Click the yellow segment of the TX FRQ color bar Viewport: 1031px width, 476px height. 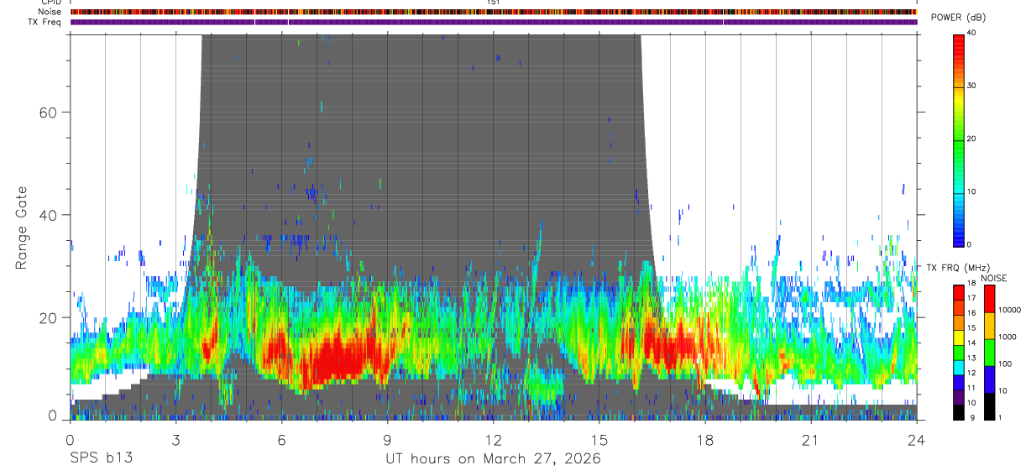click(959, 337)
